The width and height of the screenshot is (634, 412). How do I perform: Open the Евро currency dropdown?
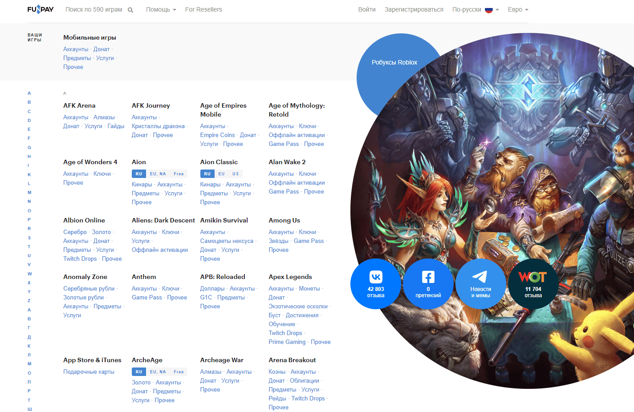tap(518, 9)
